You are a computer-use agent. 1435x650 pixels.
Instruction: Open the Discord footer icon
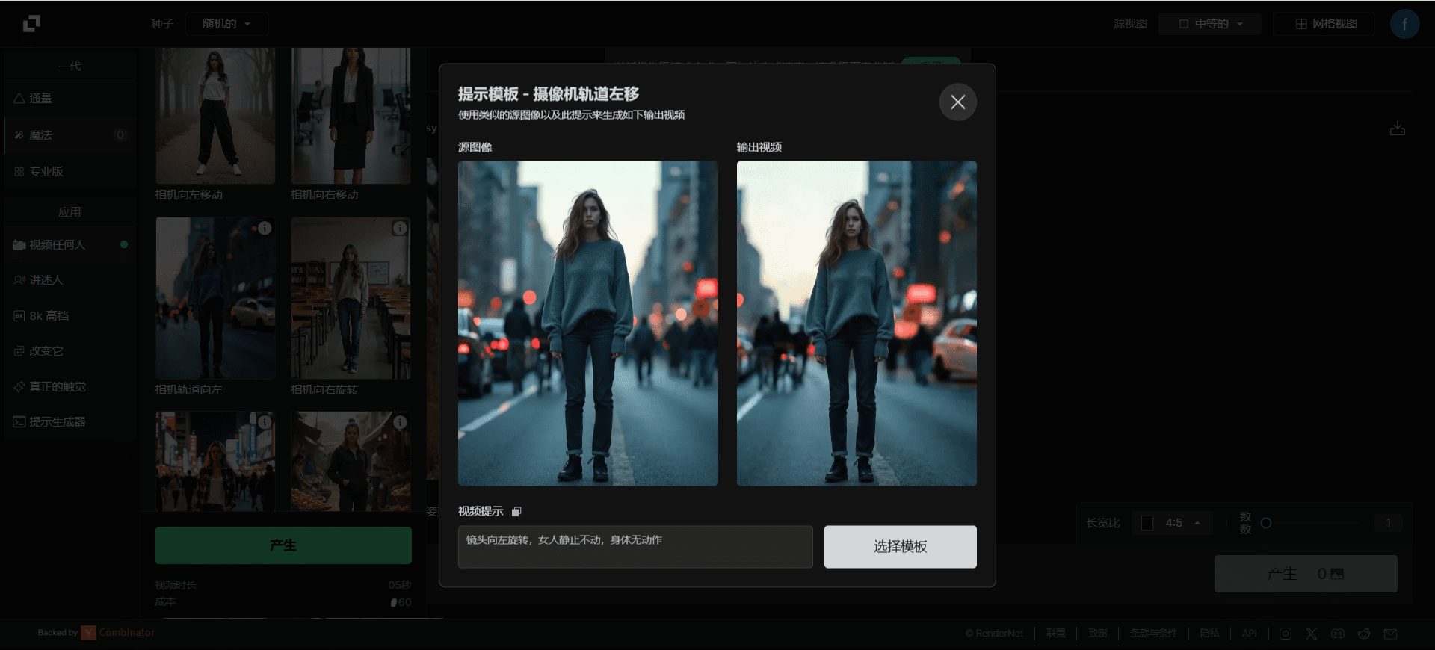coord(1338,634)
